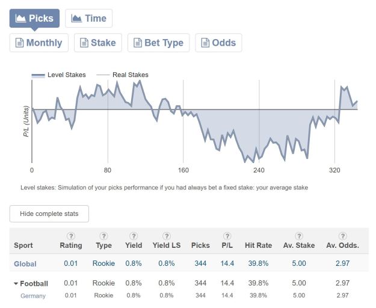
Task: Click the question mark above P/L column
Action: (227, 236)
